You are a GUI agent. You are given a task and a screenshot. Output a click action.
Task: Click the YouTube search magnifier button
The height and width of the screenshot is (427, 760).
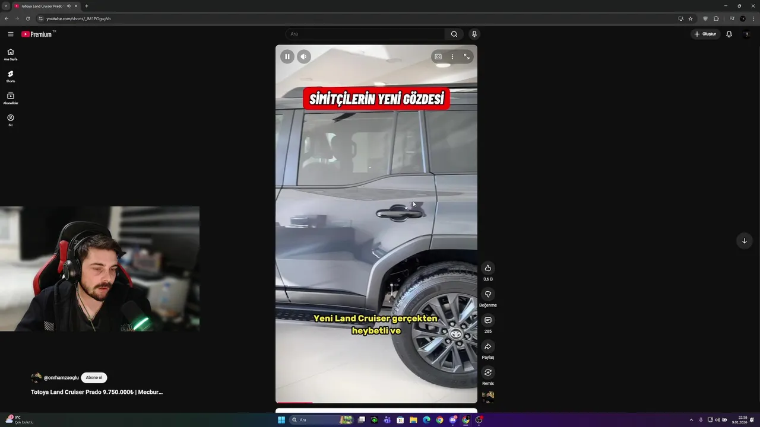tap(454, 34)
